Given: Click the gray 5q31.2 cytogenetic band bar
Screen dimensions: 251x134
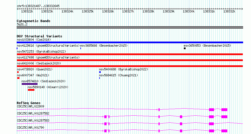Looking at the screenshot, I should pyautogui.click(x=130, y=27).
